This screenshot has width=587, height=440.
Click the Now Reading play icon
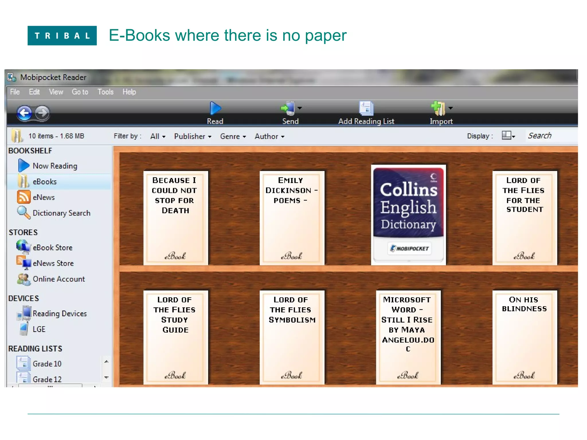(x=24, y=166)
